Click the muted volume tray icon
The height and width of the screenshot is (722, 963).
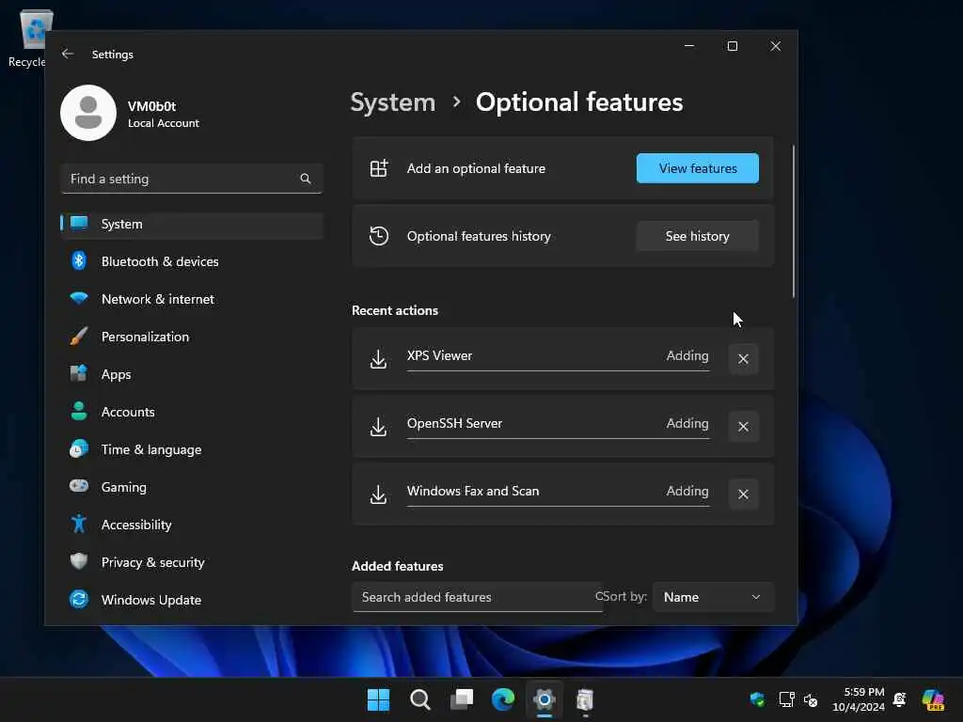pyautogui.click(x=811, y=699)
